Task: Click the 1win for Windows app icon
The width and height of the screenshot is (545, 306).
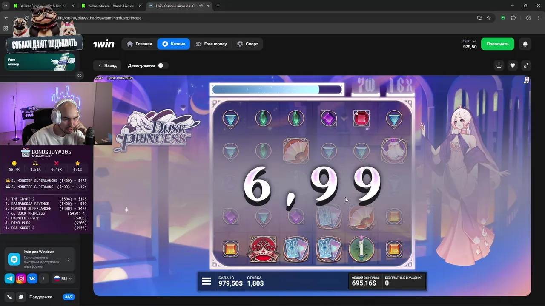Action: pos(14,259)
